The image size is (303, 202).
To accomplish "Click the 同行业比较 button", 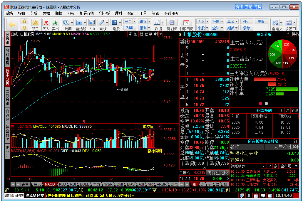I will (217, 173).
